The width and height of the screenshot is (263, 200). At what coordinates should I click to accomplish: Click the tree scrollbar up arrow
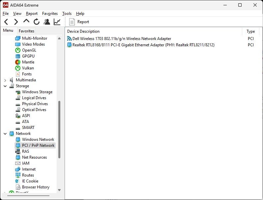click(x=59, y=38)
